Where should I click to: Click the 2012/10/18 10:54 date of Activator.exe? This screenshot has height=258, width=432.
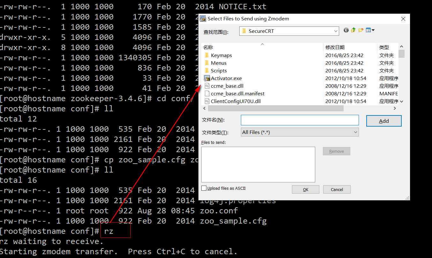(x=346, y=78)
